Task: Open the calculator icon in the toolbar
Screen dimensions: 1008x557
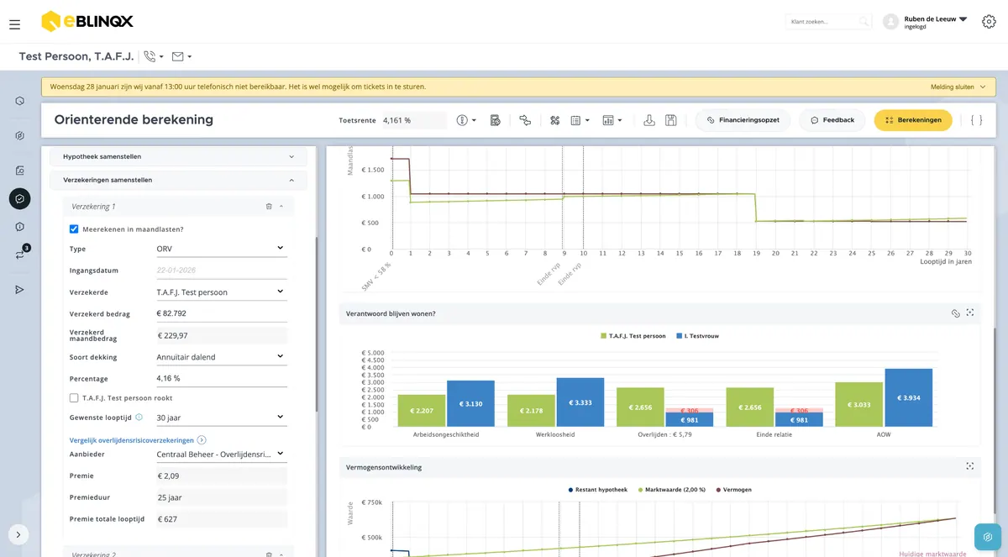Action: (496, 120)
